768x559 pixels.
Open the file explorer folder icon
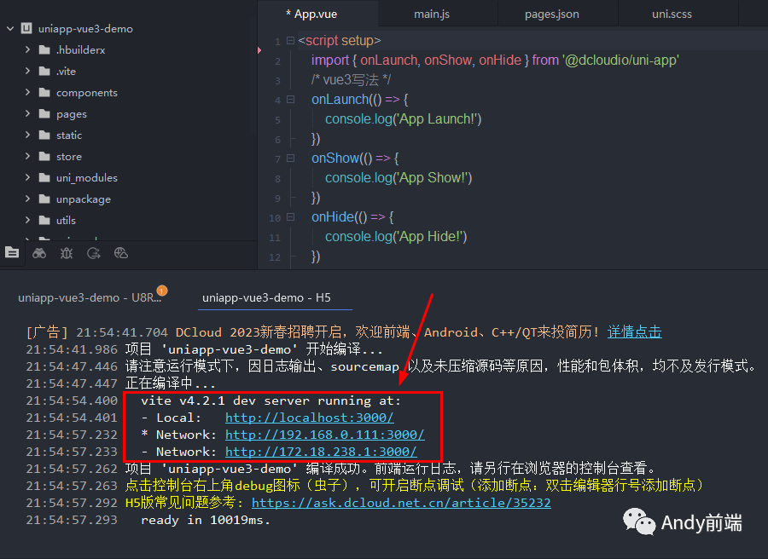[x=12, y=252]
